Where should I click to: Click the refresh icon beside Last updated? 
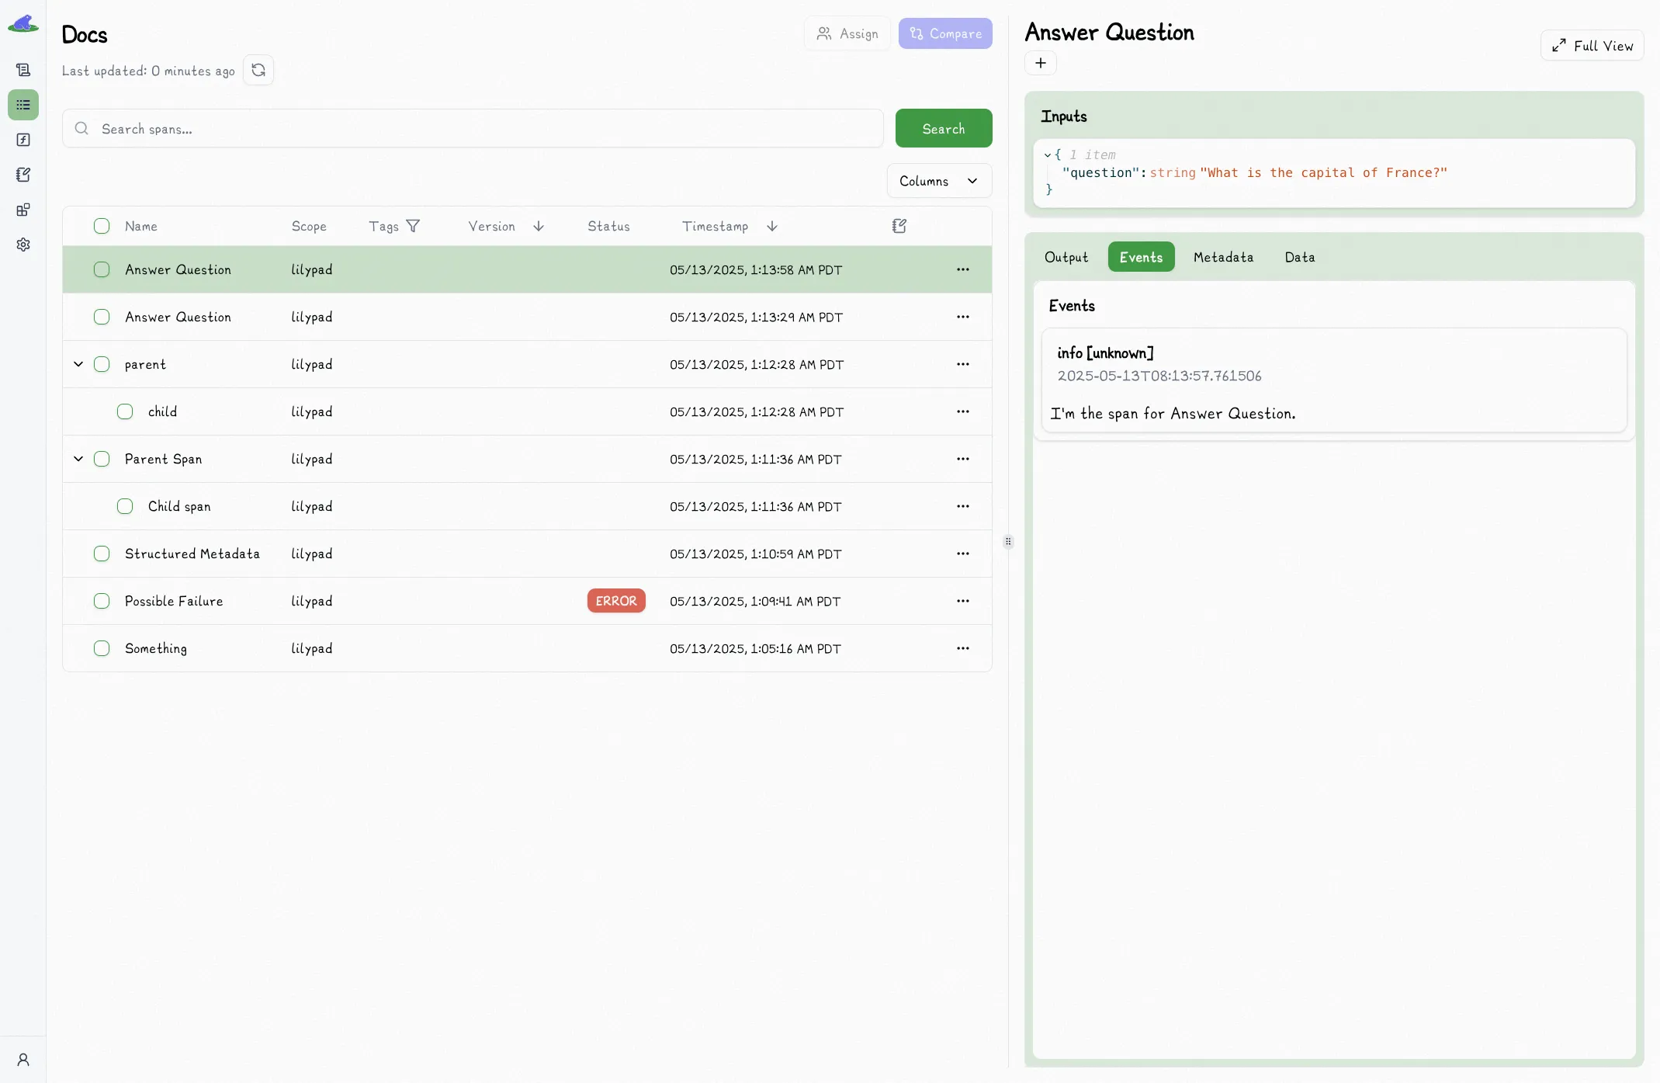[258, 70]
